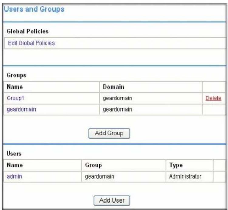Viewport: 228px width, 210px height.
Task: Click the Add Group button
Action: click(109, 133)
